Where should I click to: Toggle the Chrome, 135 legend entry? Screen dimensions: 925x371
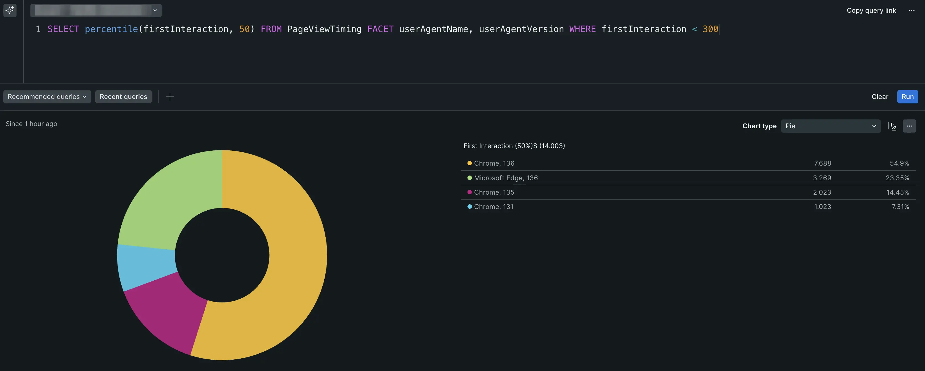coord(494,192)
